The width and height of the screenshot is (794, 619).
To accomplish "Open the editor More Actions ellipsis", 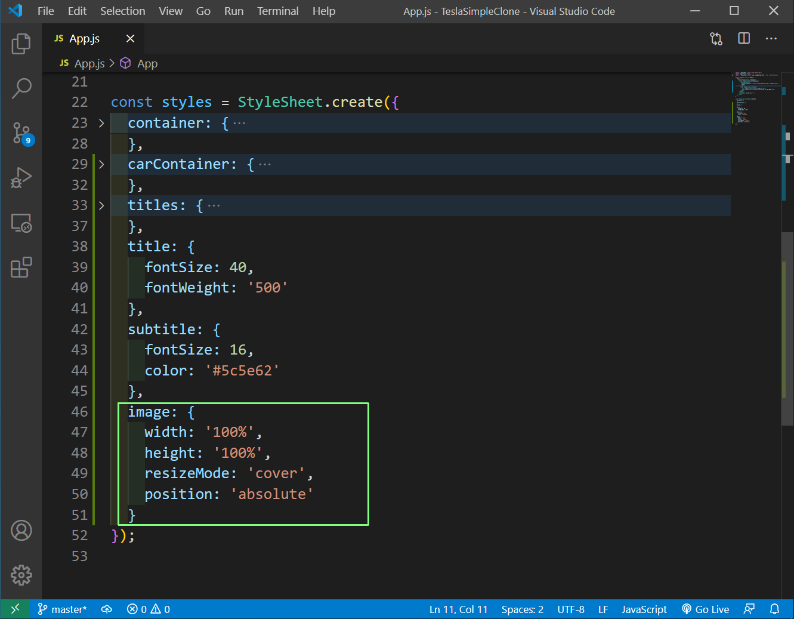I will [771, 39].
